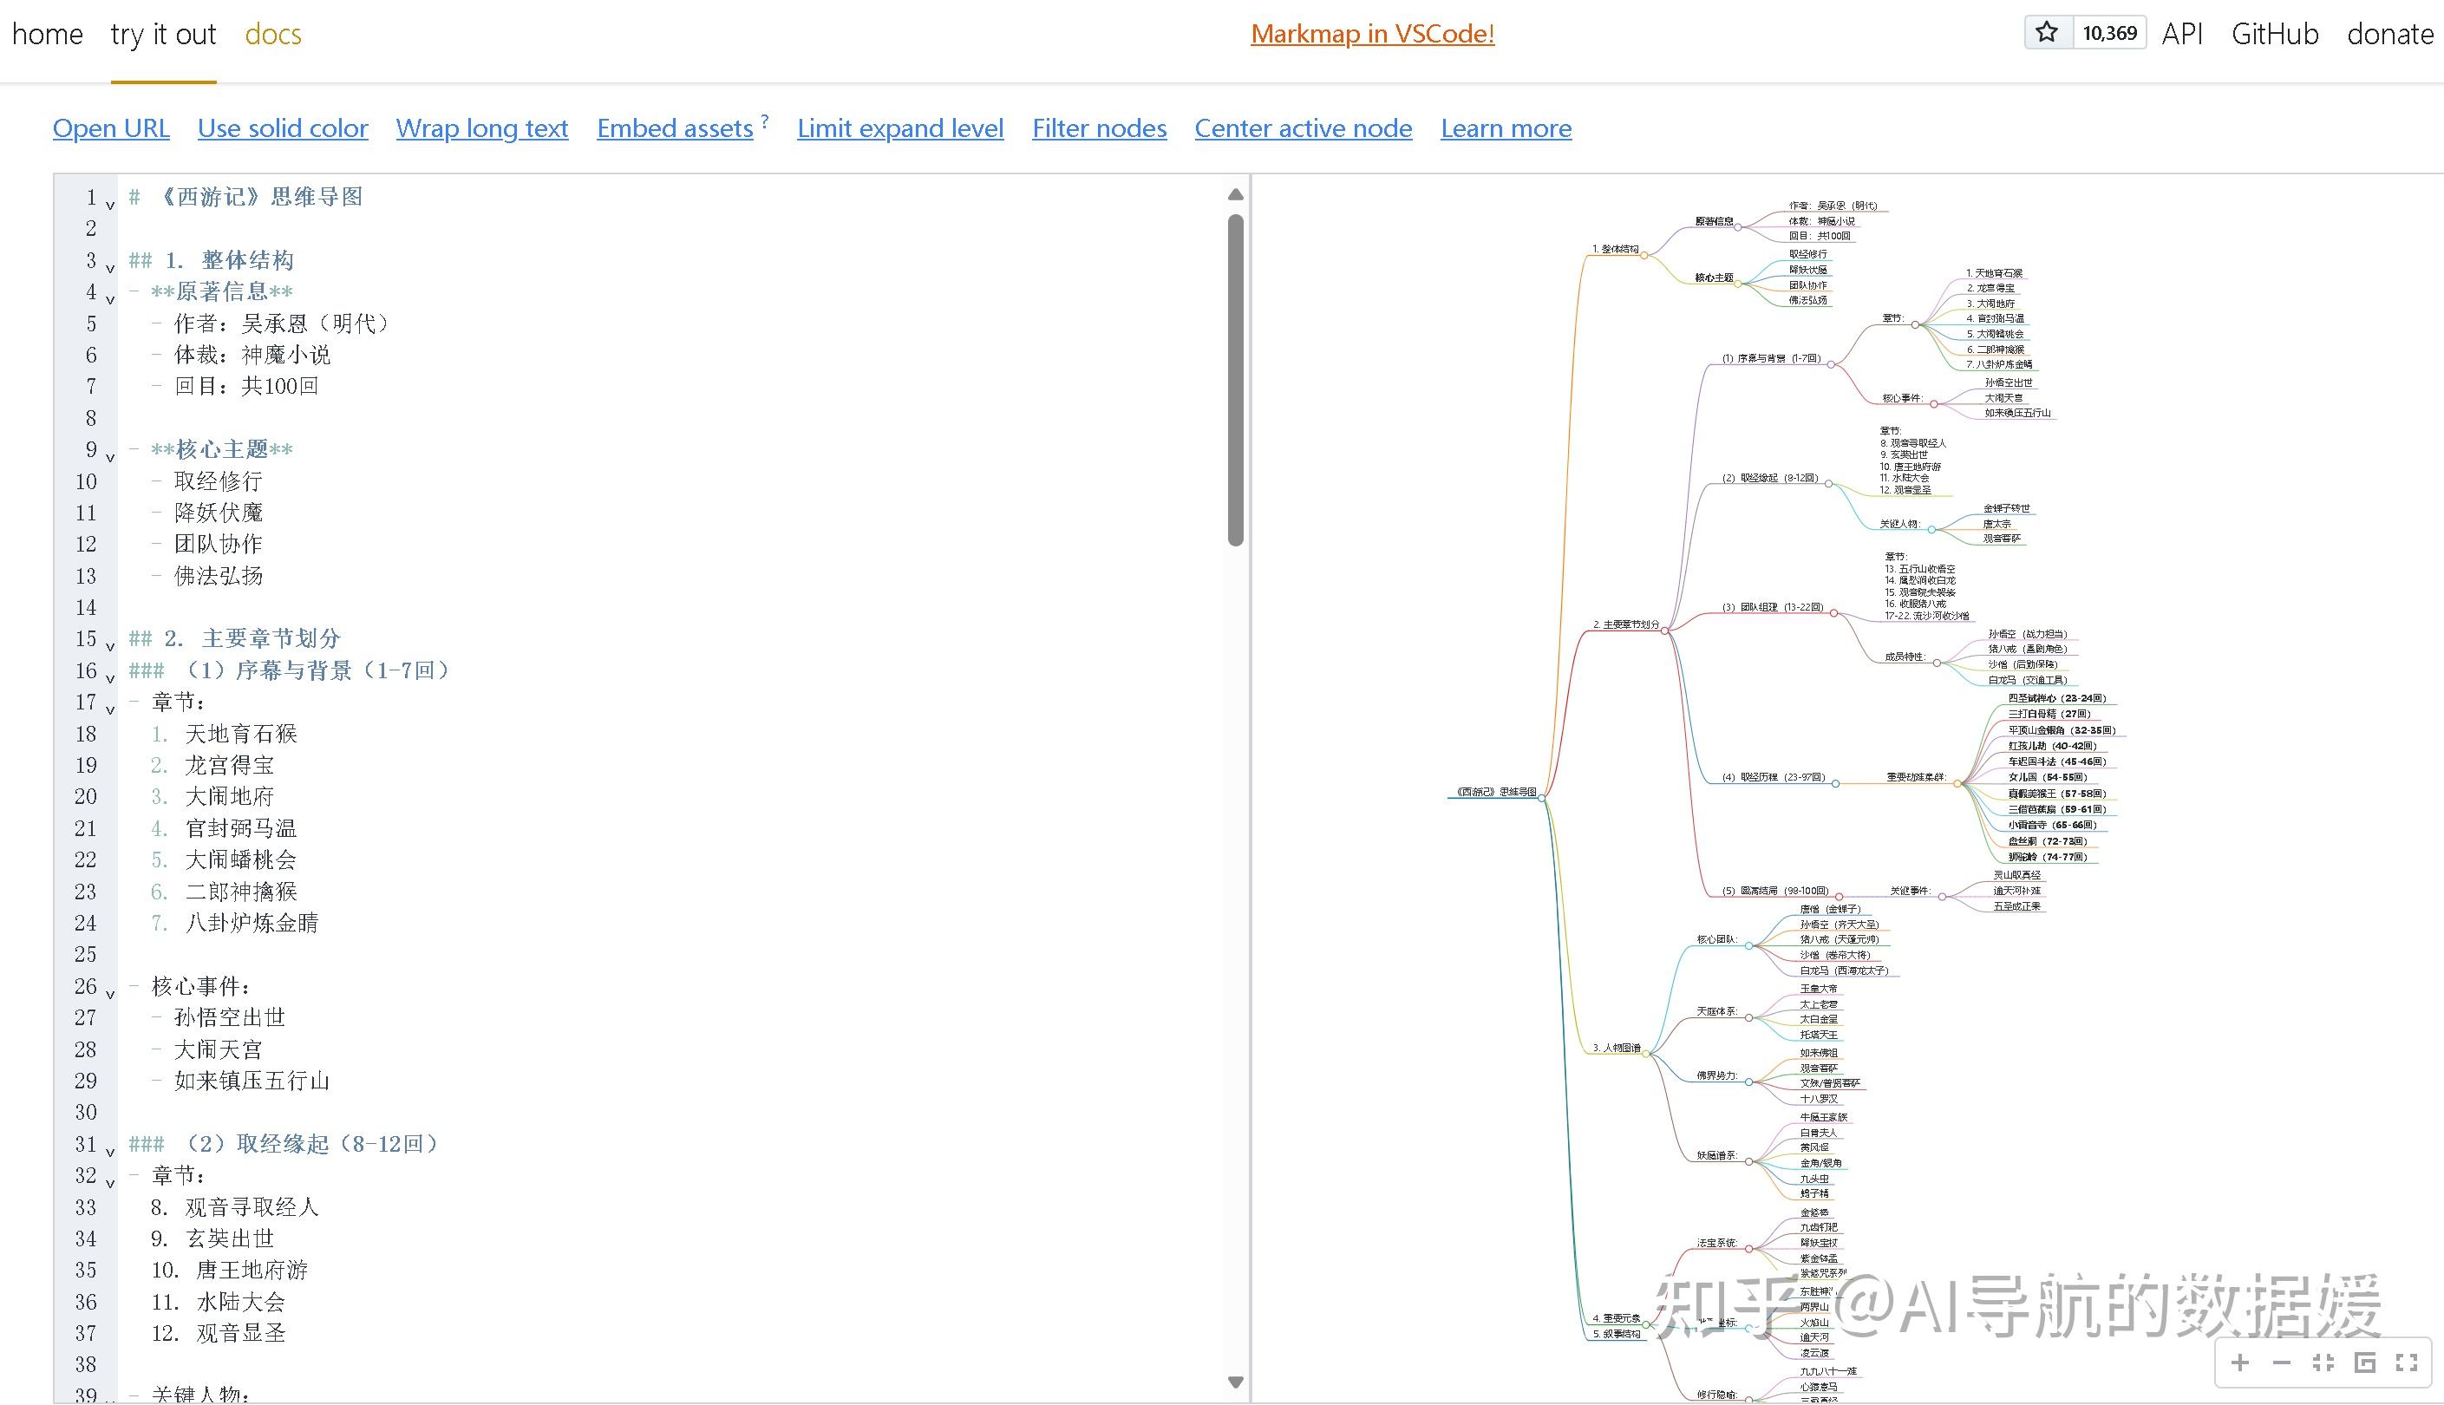This screenshot has height=1405, width=2444.
Task: Go to the home tab
Action: pyautogui.click(x=48, y=35)
